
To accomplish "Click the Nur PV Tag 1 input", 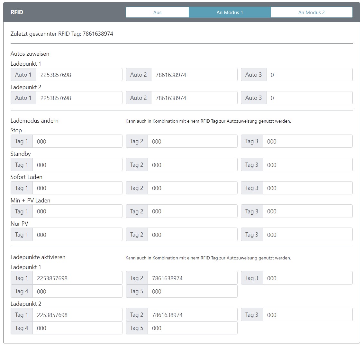I will click(x=77, y=235).
